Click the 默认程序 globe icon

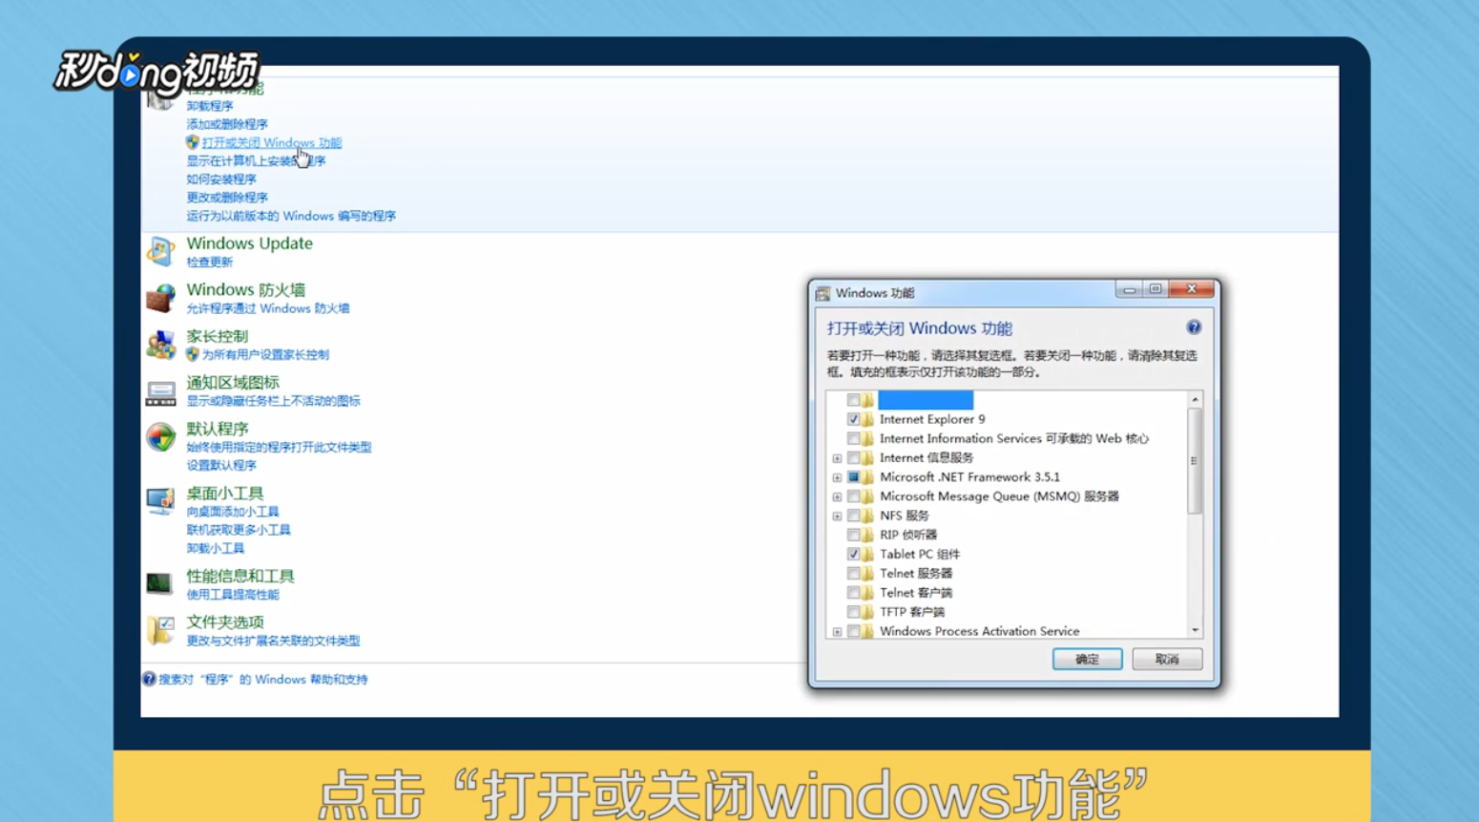coord(160,437)
